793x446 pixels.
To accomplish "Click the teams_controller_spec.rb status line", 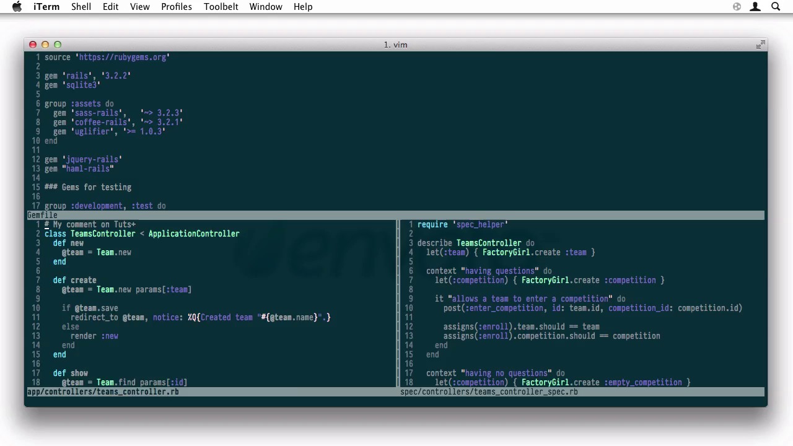I will (582, 391).
